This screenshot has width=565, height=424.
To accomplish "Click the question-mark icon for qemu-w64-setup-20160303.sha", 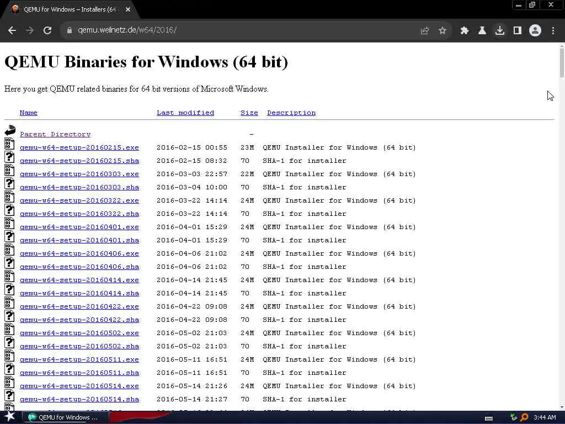I will pos(9,183).
